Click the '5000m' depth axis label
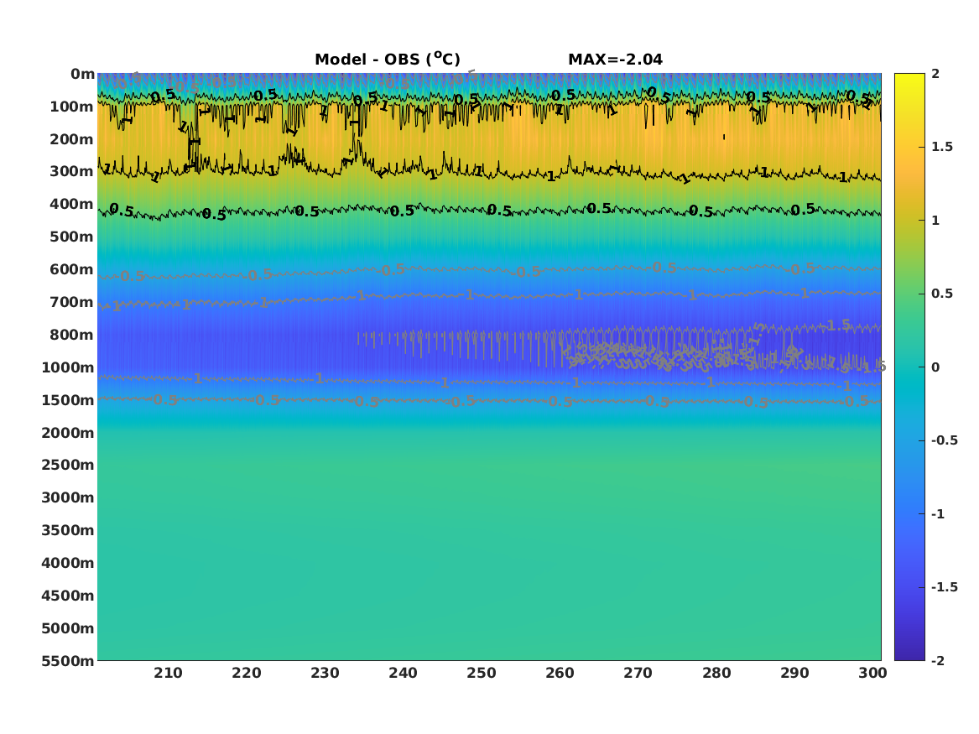The width and height of the screenshot is (979, 734). coord(68,628)
